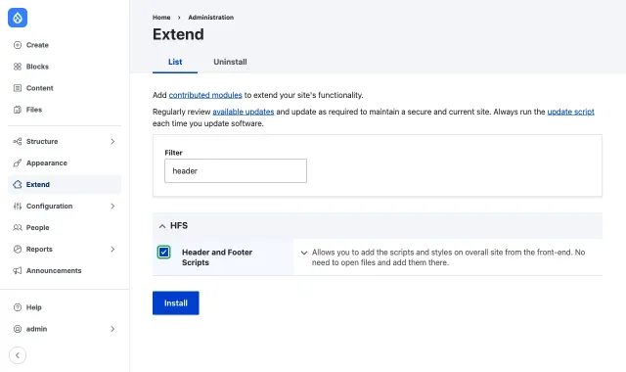Open the contributed modules link
This screenshot has width=626, height=372.
coord(205,95)
